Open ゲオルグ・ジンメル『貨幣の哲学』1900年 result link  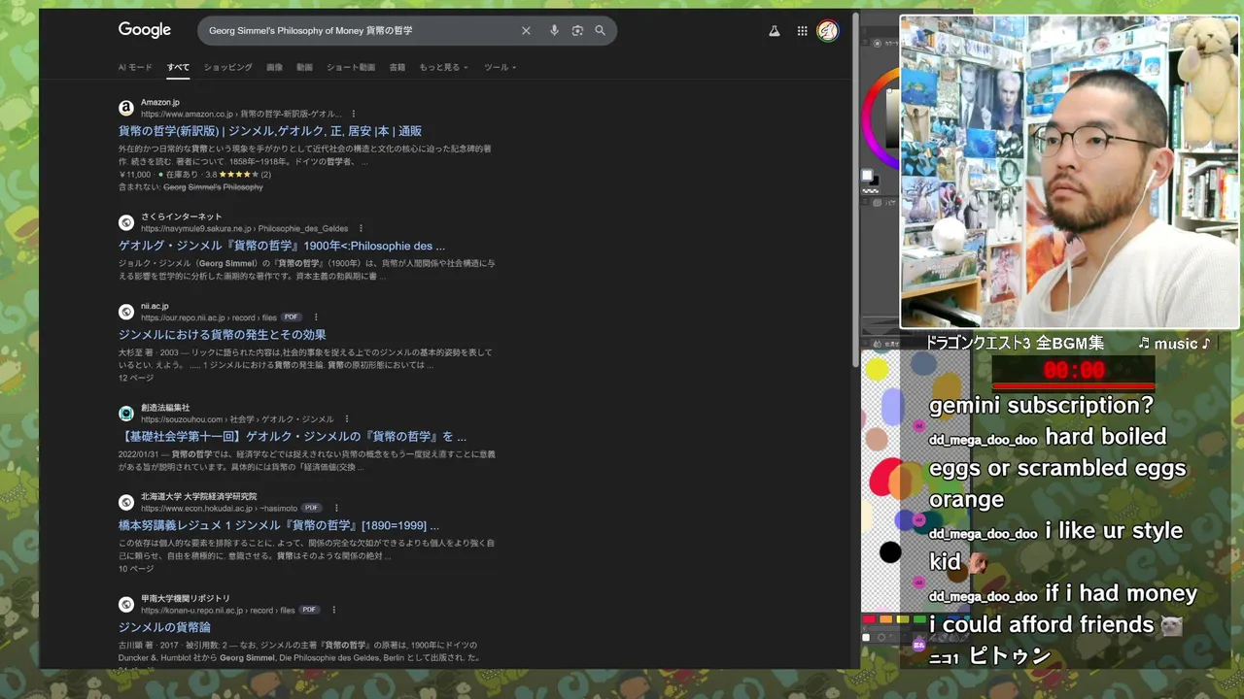[x=282, y=246]
